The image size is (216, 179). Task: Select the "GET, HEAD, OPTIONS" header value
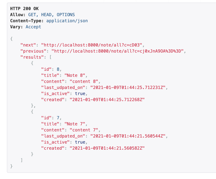pos(51,15)
